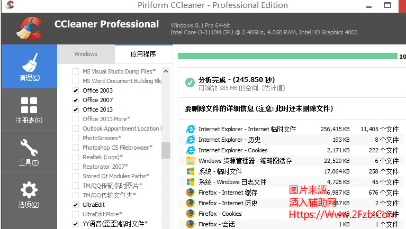Select 系统 - 临时文件 entry
Image resolution: width=406 pixels, height=229 pixels.
pyautogui.click(x=293, y=171)
